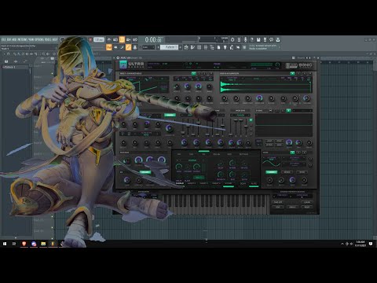The height and width of the screenshot is (283, 377).
Task: Open the Piano roll from toolbar icon
Action: tap(192, 47)
